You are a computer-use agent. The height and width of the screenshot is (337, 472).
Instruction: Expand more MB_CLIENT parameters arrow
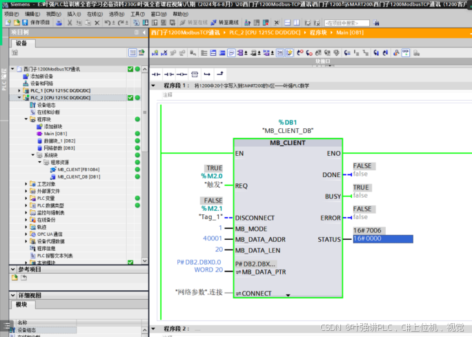[288, 295]
